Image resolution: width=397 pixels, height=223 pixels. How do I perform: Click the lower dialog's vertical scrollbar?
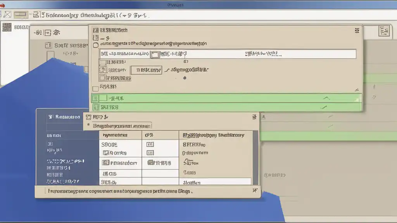[255, 158]
